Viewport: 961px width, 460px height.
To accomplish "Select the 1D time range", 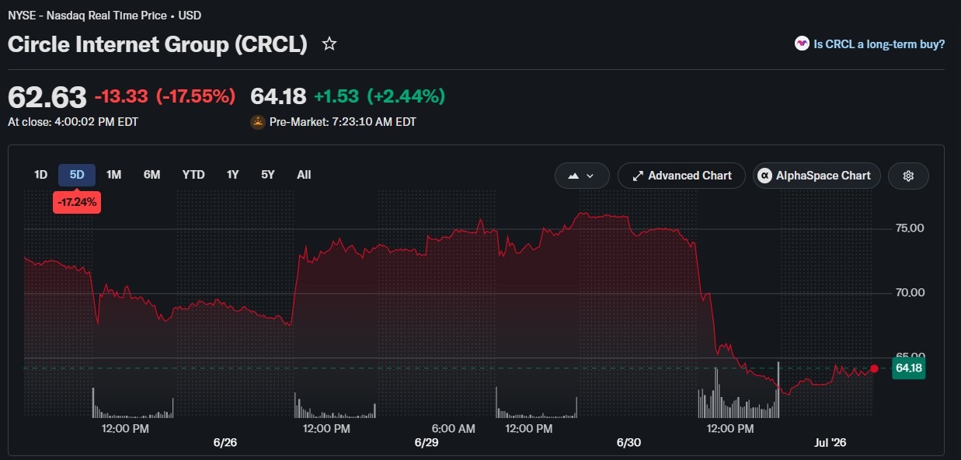I will pos(41,175).
